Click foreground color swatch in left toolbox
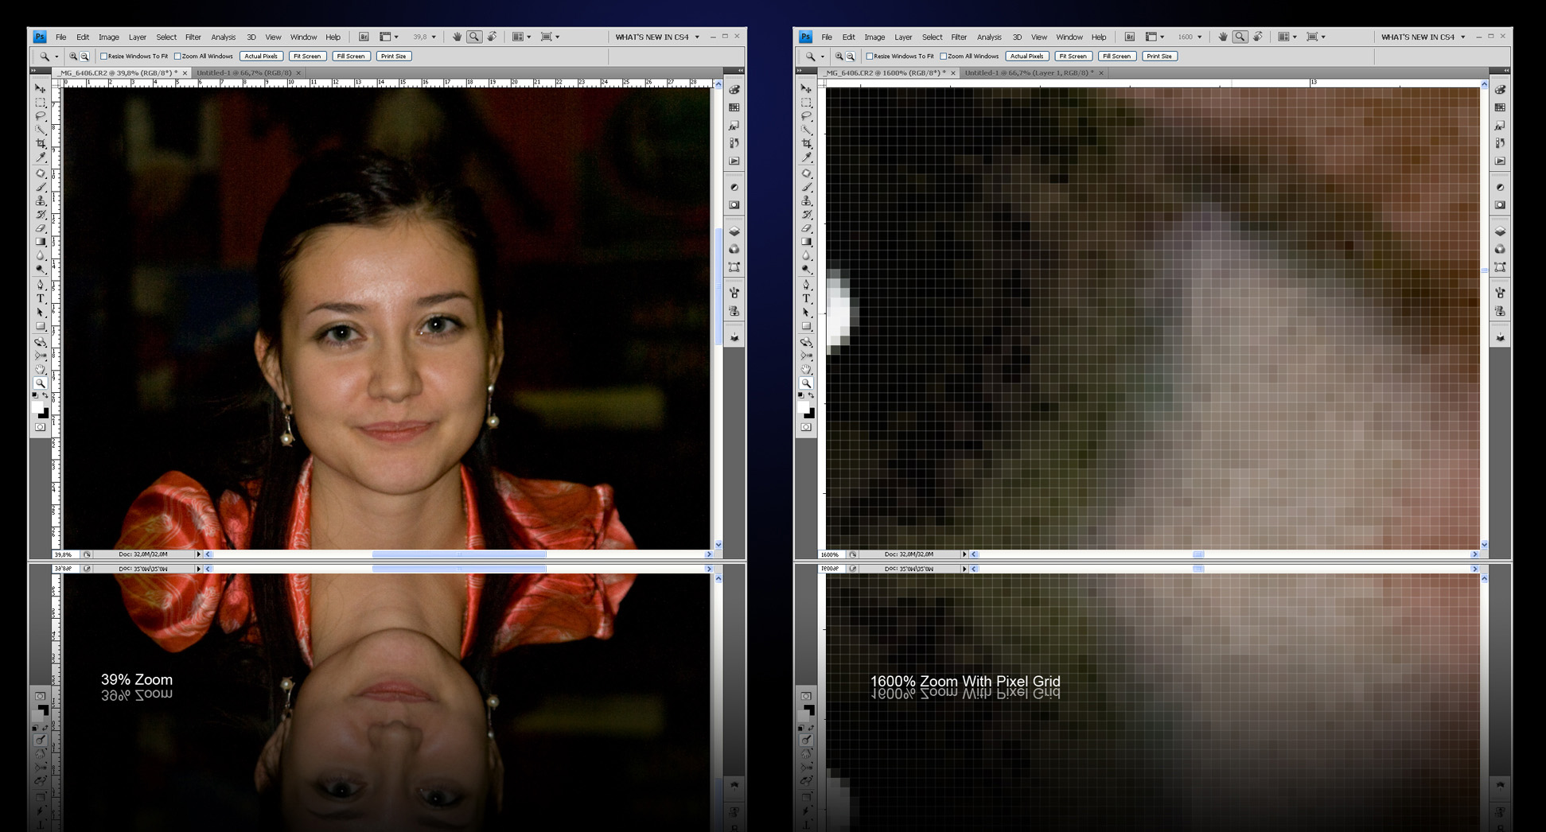The height and width of the screenshot is (832, 1546). (37, 407)
